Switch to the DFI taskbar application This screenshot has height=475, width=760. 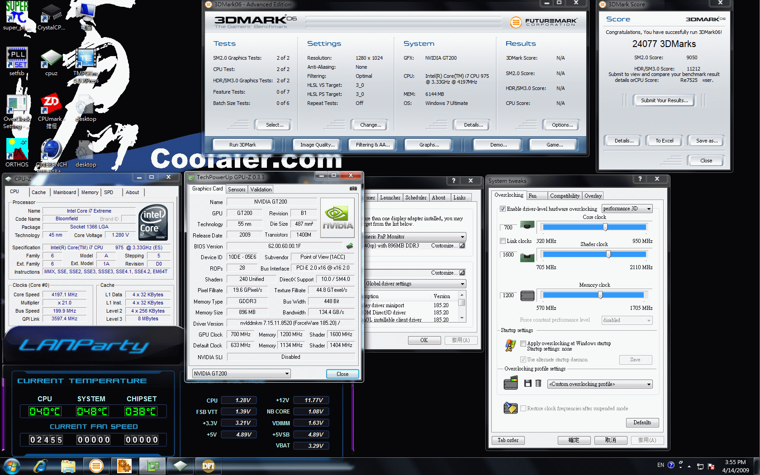coord(208,466)
